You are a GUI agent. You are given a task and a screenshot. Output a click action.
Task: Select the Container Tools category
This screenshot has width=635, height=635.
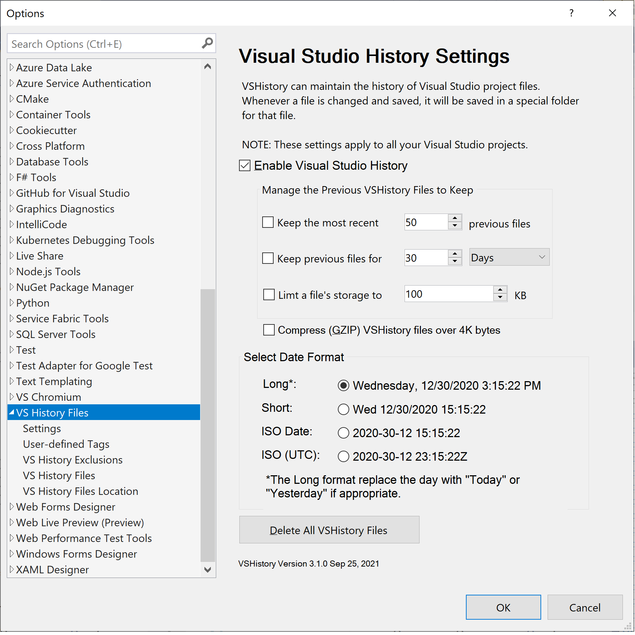53,114
